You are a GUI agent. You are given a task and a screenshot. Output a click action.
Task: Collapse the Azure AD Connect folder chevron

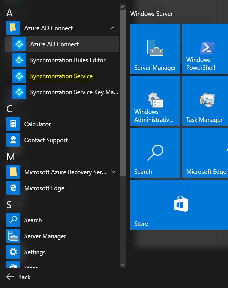113,28
